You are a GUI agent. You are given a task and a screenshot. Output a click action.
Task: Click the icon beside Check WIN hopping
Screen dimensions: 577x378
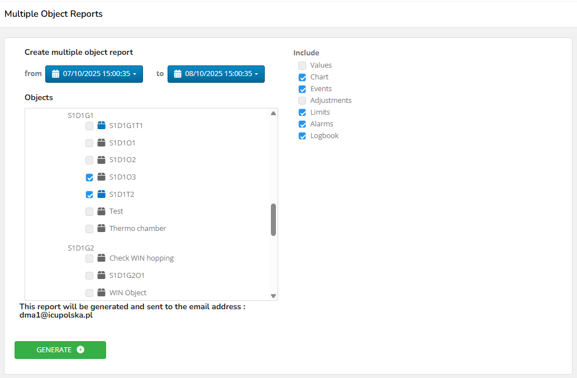(x=101, y=258)
